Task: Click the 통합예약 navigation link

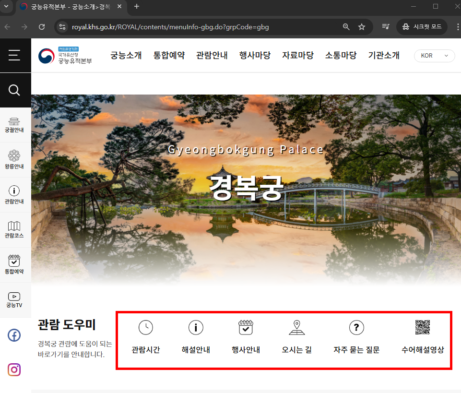Action: [x=169, y=55]
